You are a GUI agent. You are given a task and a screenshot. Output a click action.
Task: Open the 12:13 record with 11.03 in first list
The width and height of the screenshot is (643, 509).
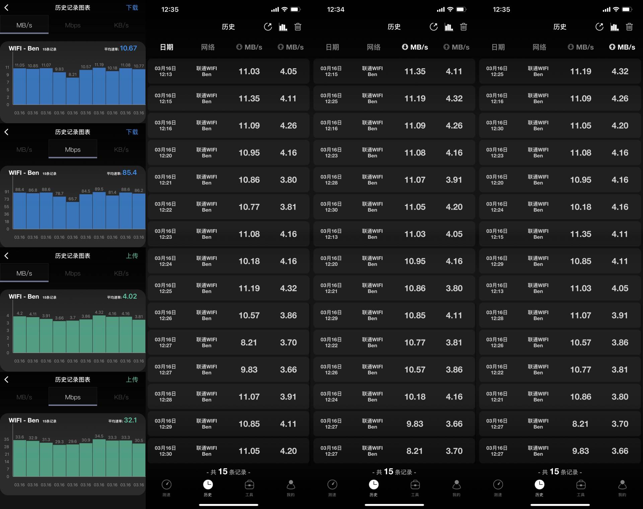228,71
